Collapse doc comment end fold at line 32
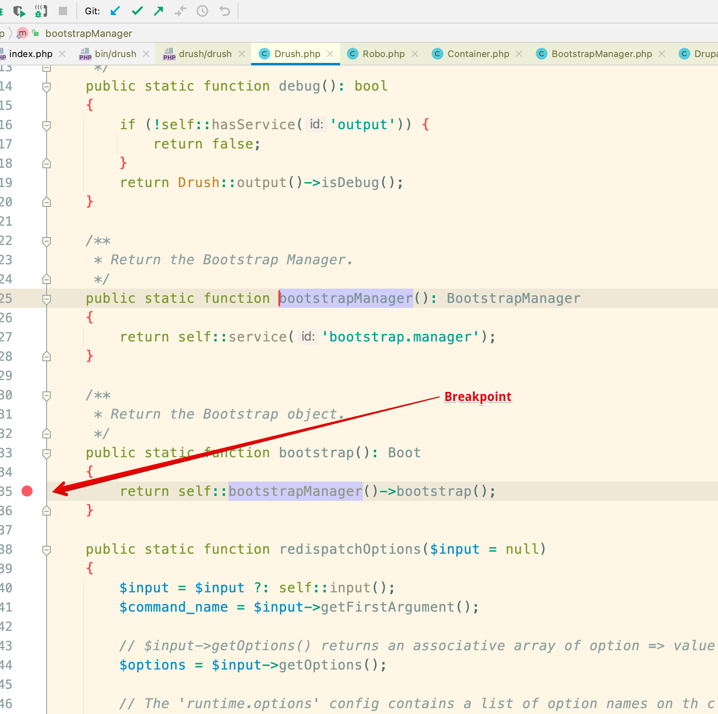This screenshot has height=714, width=718. click(x=47, y=434)
